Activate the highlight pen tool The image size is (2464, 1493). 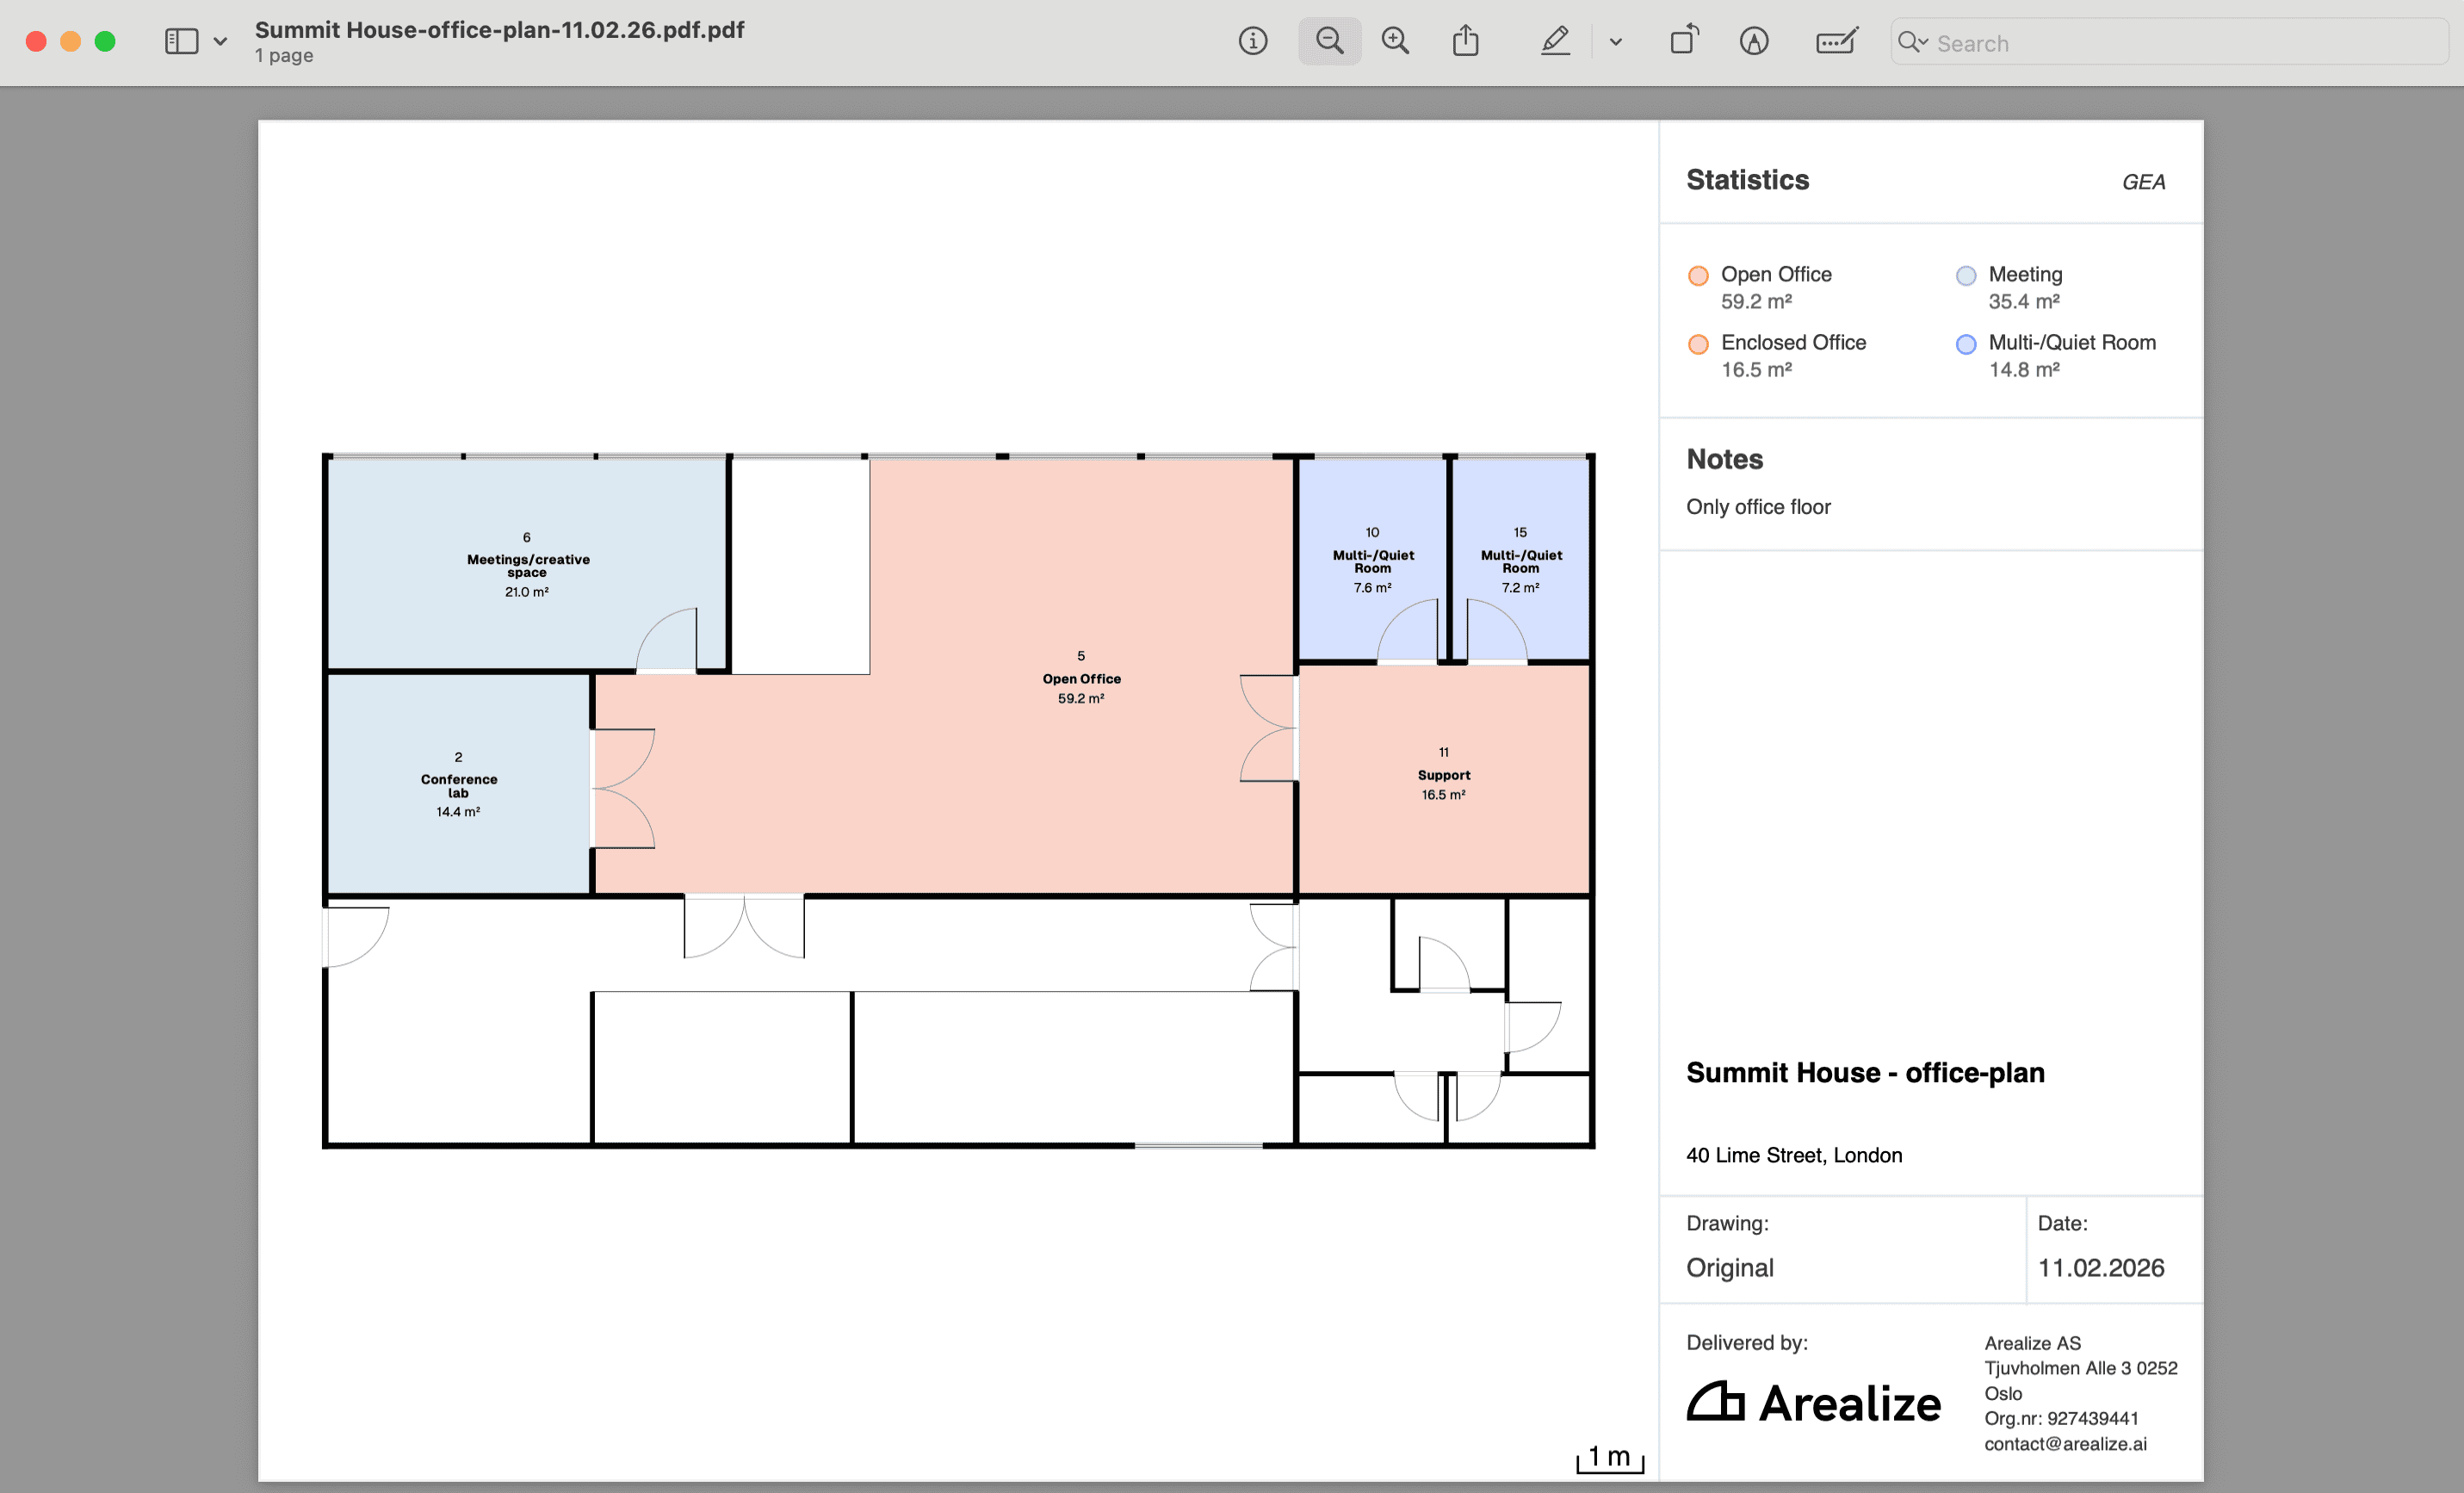tap(1555, 41)
